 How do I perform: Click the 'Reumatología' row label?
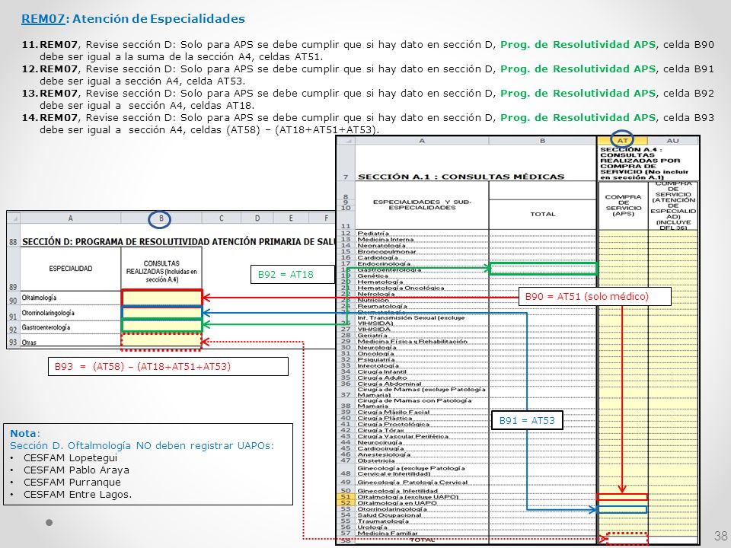[x=381, y=306]
